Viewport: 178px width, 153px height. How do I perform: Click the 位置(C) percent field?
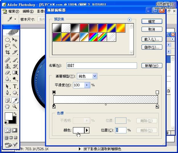(x=121, y=130)
